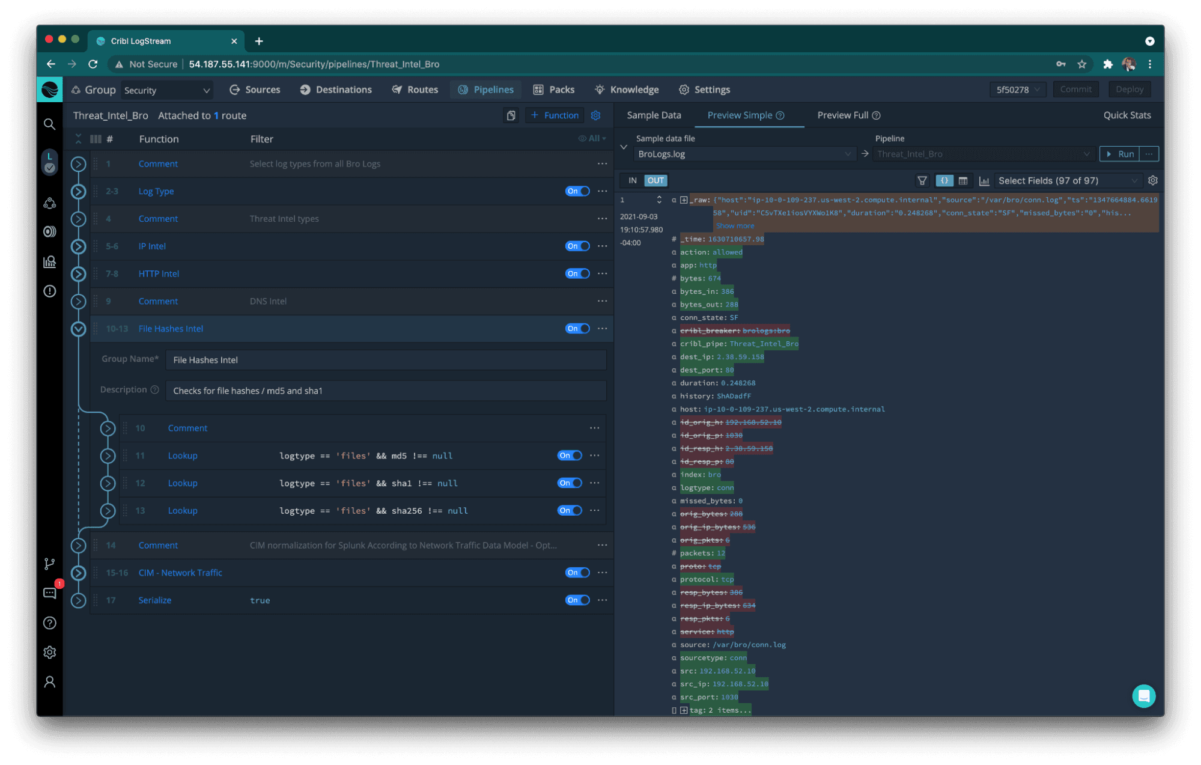Screen dimensions: 1201x765
Task: Open the messages icon with red badge
Action: (49, 593)
